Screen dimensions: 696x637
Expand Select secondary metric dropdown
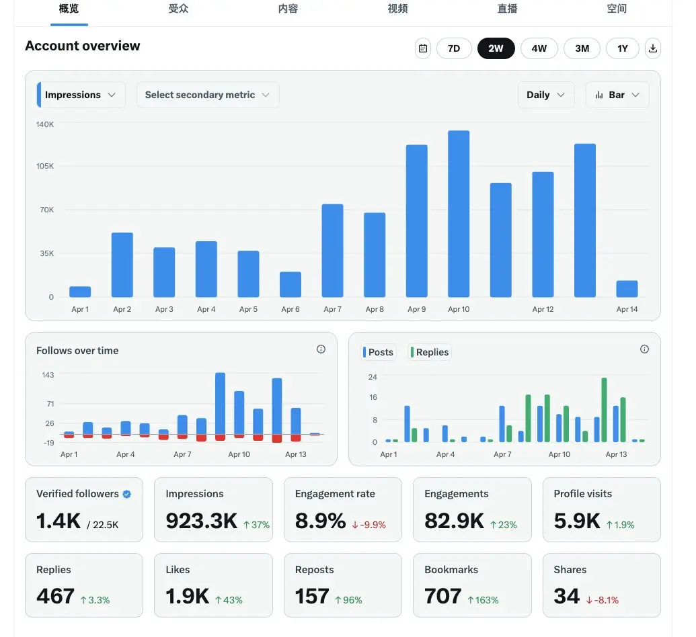208,95
